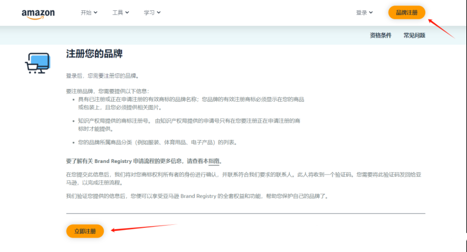Expand the 工具 dropdown menu
This screenshot has height=252, width=467.
(121, 13)
